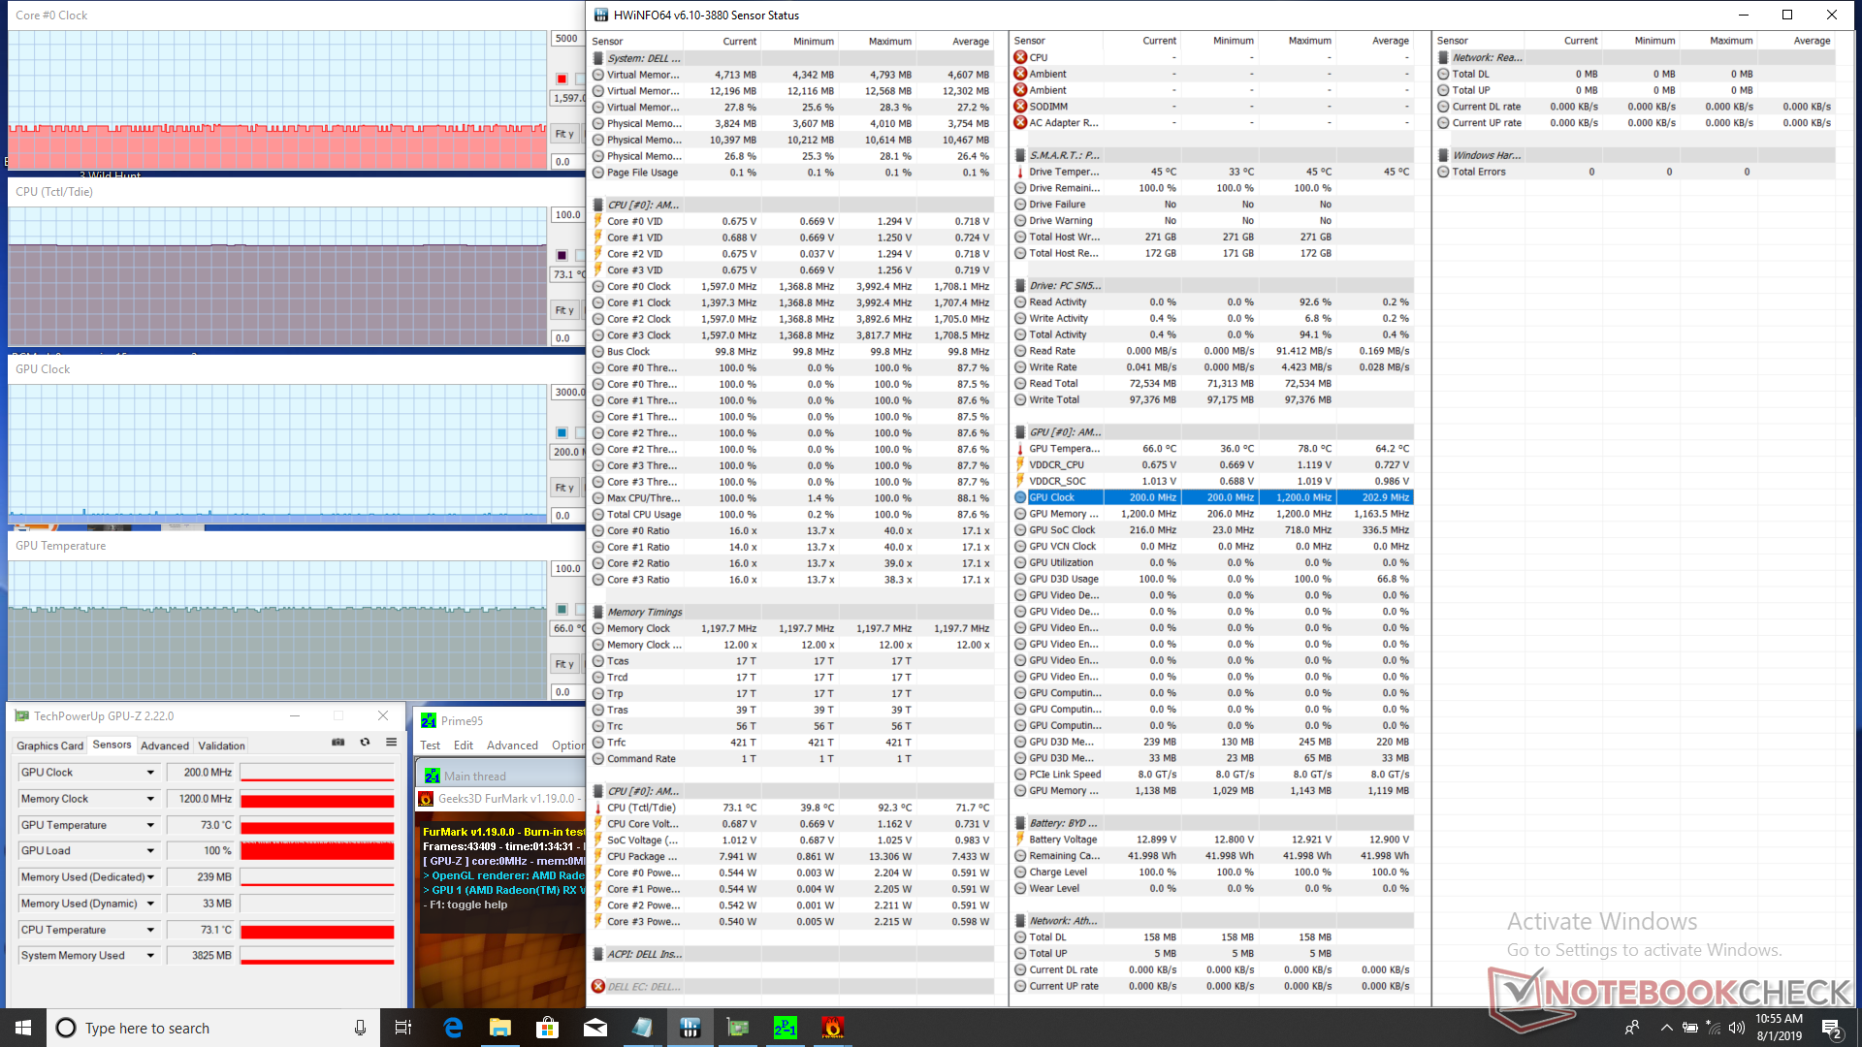
Task: Switch to the Validation tab in GPU-Z
Action: [221, 746]
